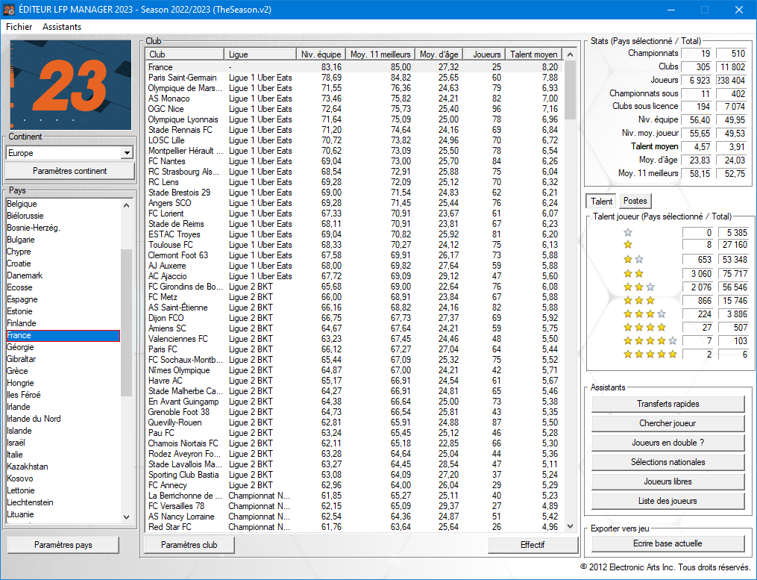Switch to the Talent tab
This screenshot has width=757, height=580.
[601, 201]
